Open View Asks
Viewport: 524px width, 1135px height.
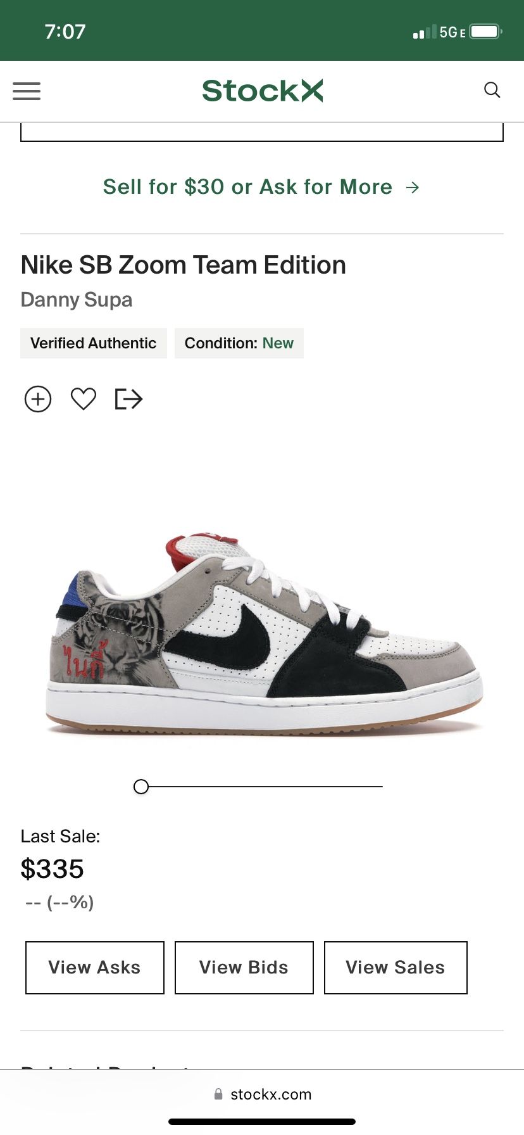click(95, 968)
